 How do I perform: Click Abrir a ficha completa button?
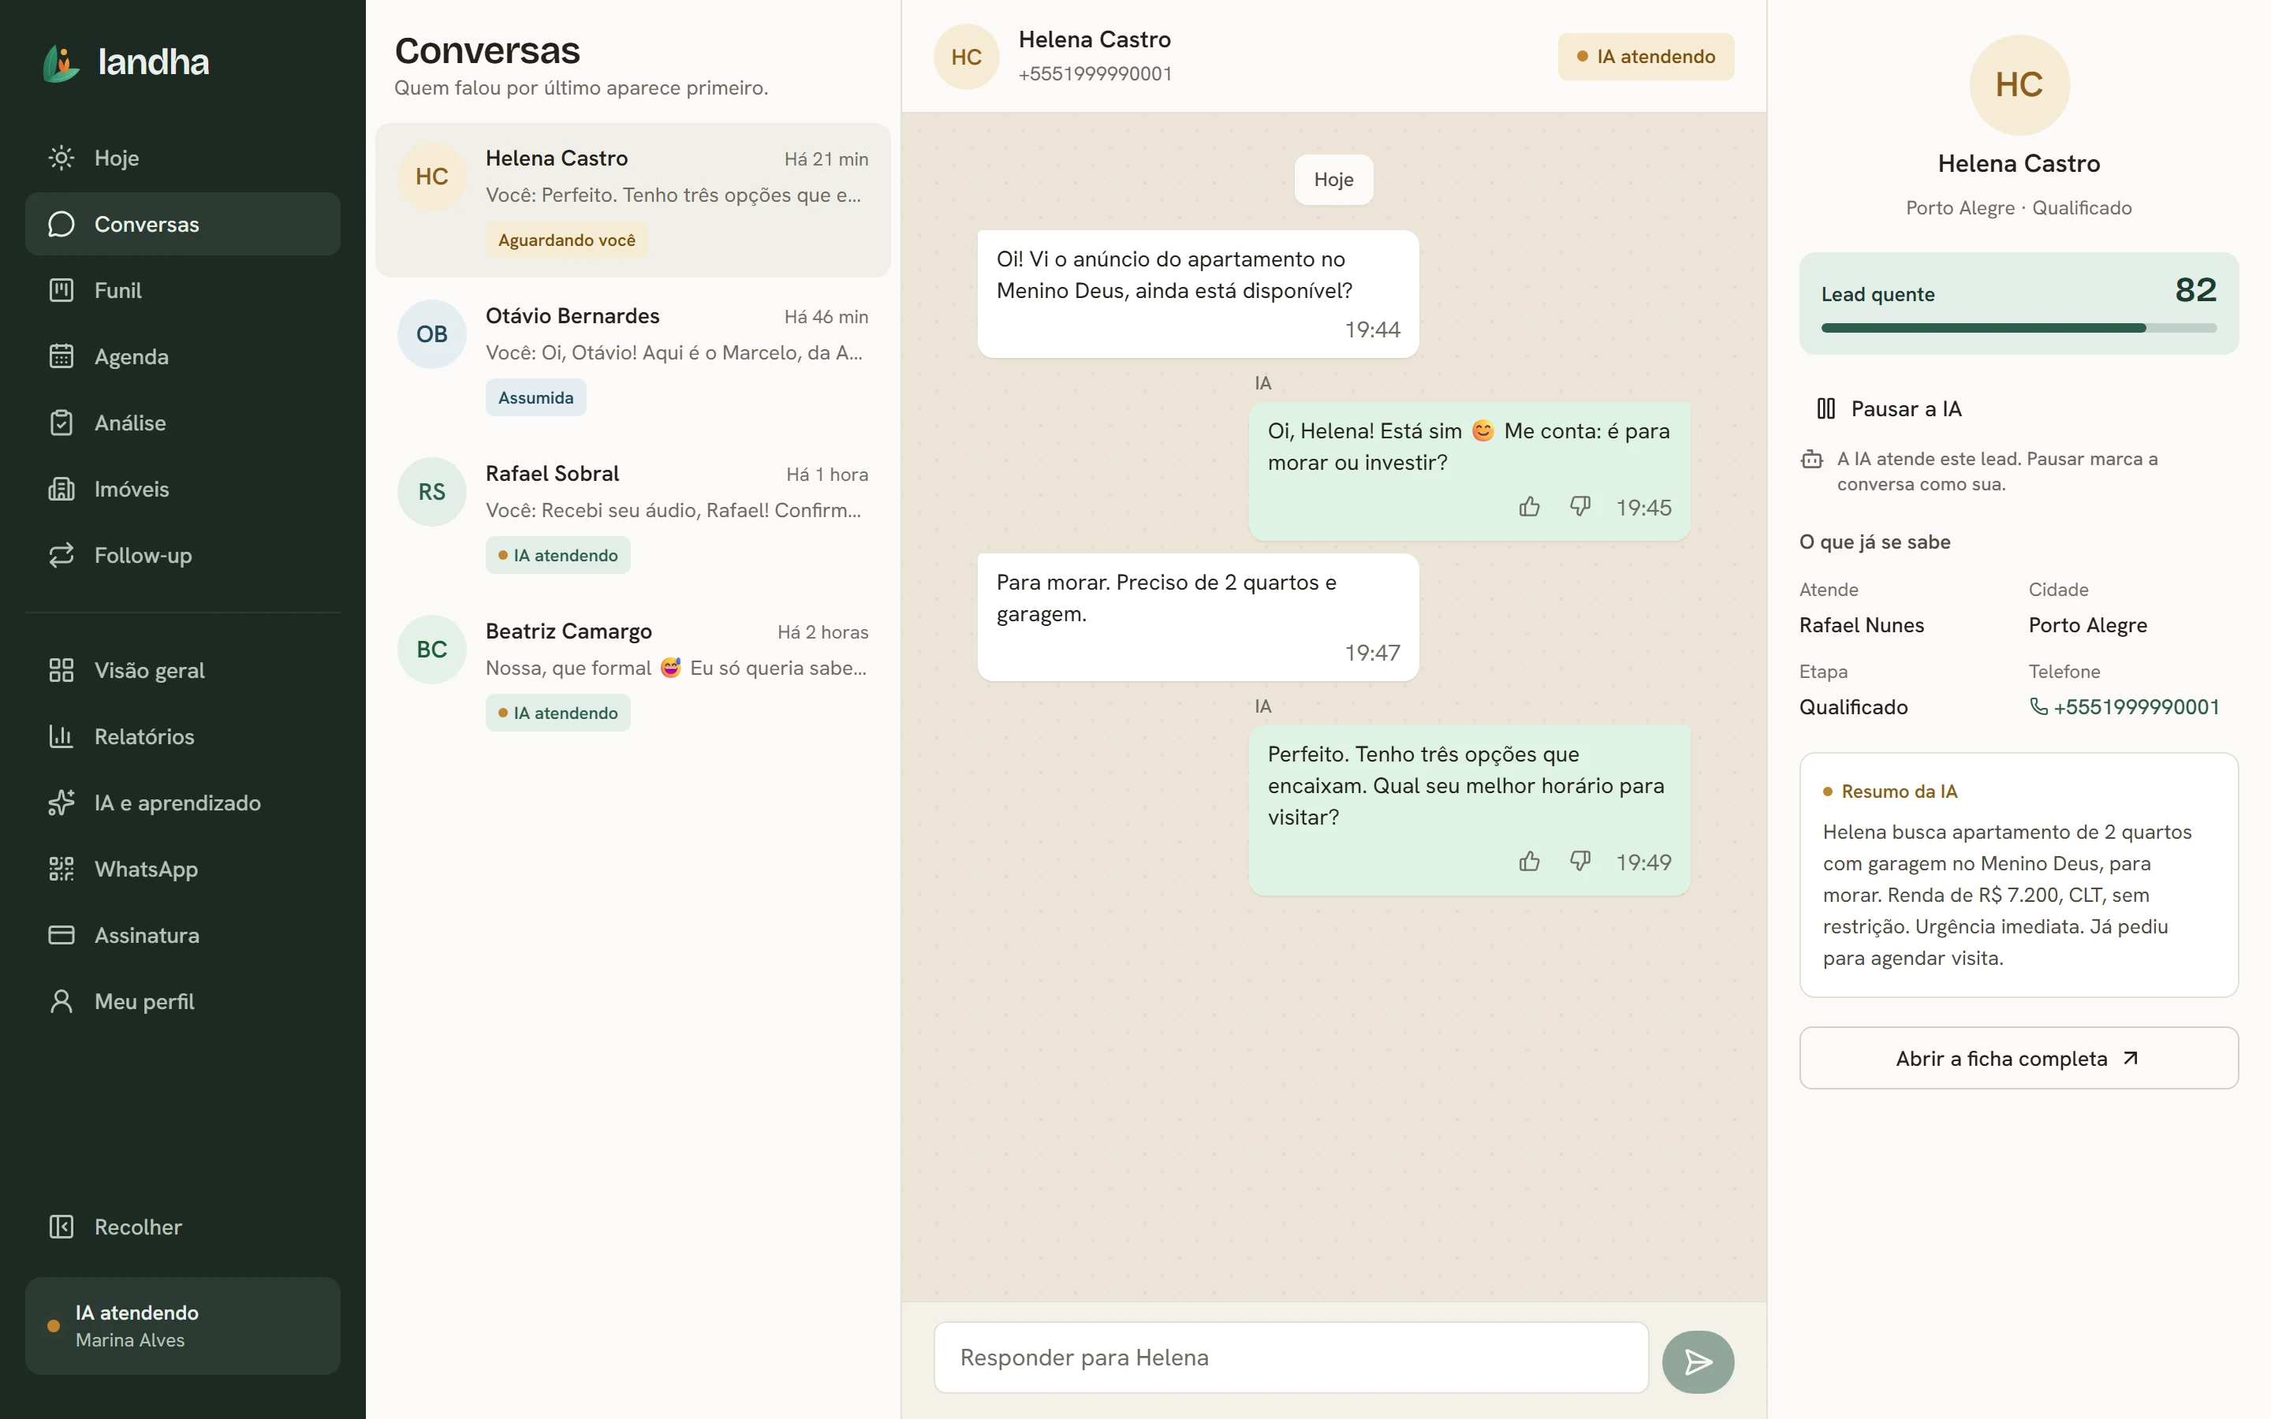(x=2019, y=1058)
